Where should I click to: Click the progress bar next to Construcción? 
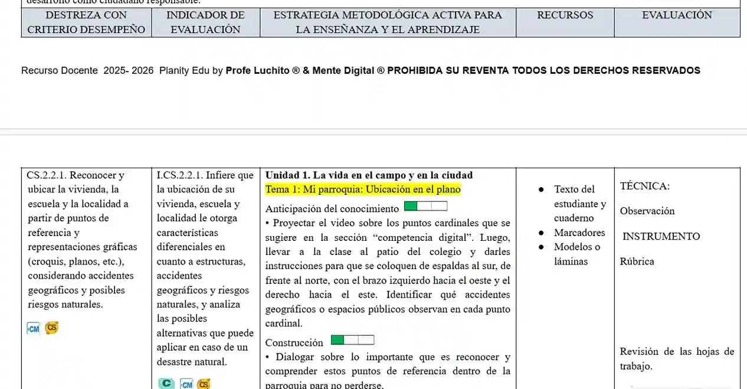[352, 340]
